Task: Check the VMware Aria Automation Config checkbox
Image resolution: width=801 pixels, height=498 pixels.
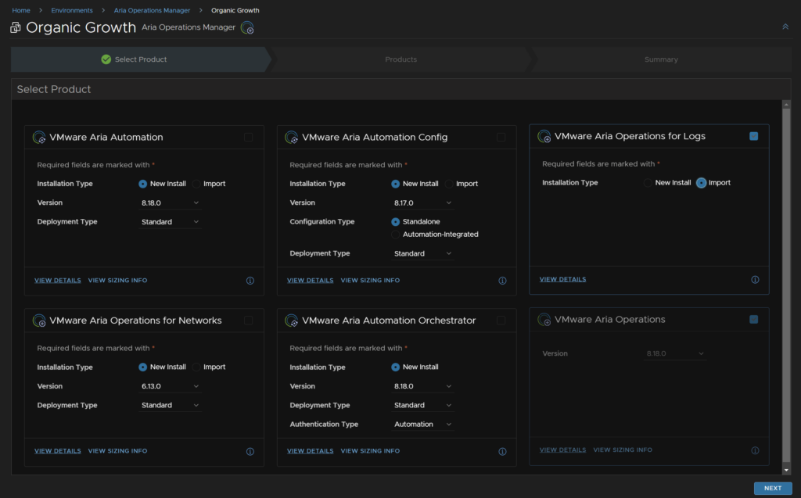Action: [501, 137]
